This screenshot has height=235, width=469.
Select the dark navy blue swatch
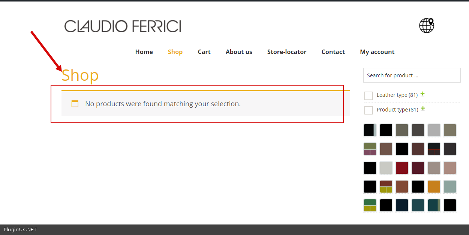click(x=402, y=205)
